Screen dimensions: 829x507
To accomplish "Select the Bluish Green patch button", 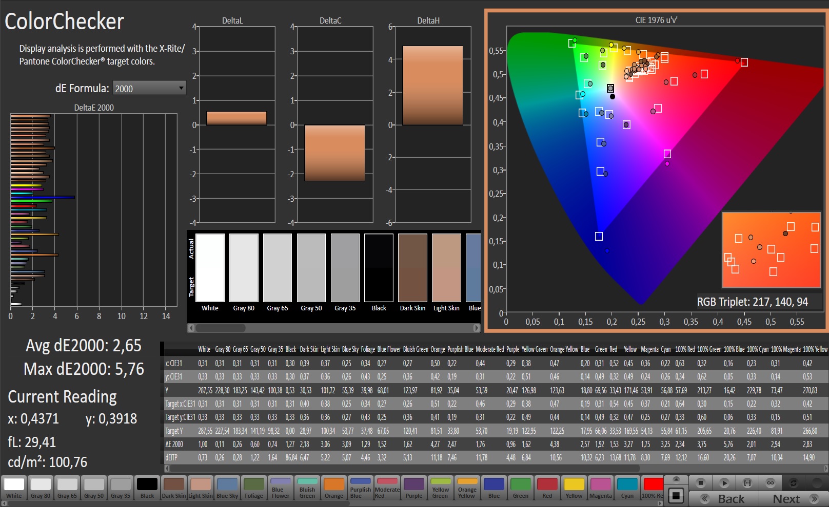I will [307, 488].
